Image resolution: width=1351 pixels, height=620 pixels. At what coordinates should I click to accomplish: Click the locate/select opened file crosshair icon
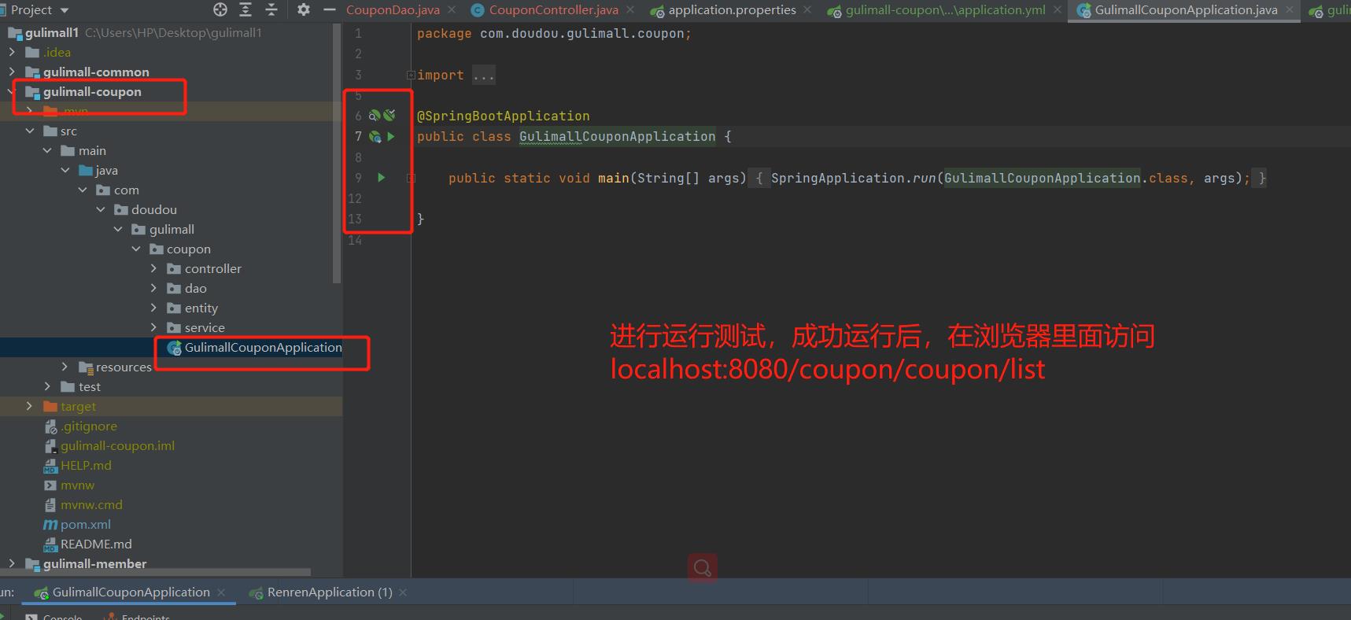(220, 9)
